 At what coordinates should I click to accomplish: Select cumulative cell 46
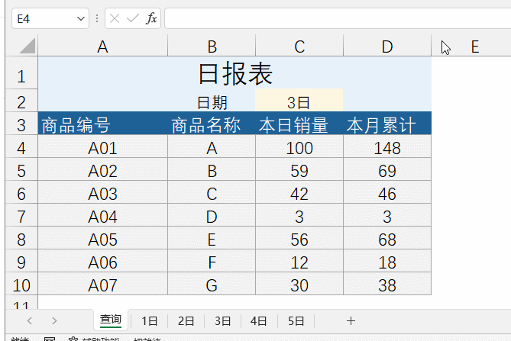coord(387,192)
